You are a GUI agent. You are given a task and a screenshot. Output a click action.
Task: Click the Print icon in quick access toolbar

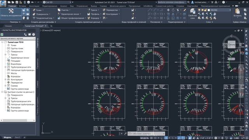point(28,2)
